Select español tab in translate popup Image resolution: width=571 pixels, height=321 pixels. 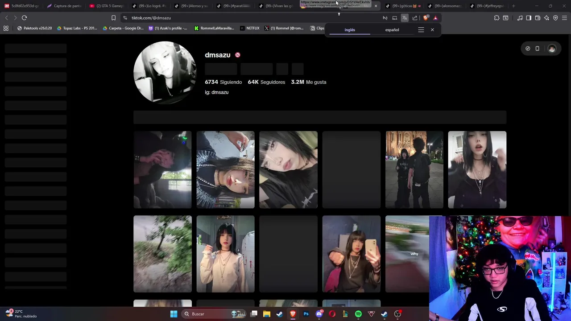392,30
